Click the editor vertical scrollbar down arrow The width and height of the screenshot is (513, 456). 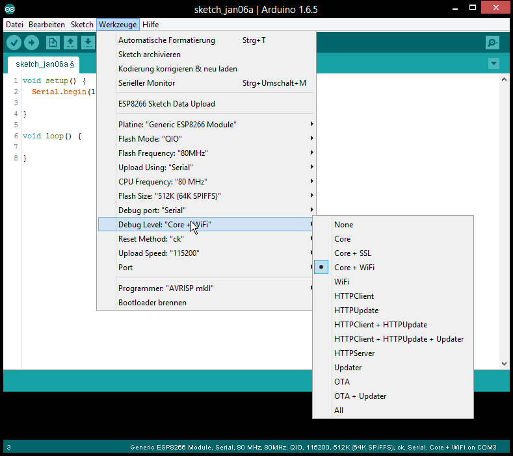click(x=503, y=364)
